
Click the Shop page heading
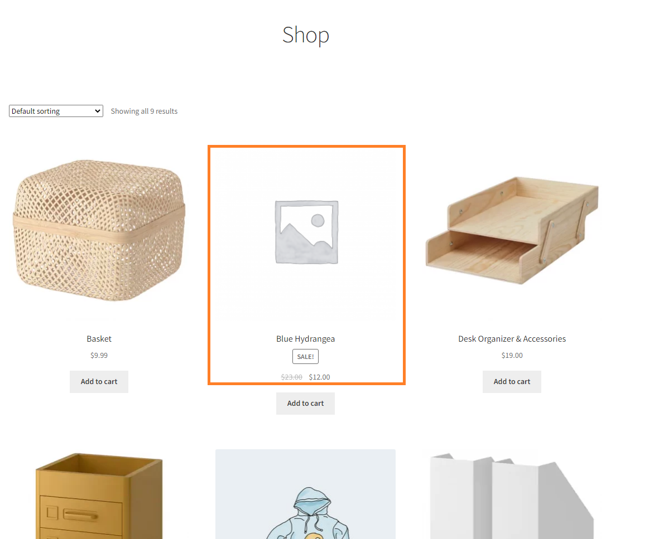pyautogui.click(x=306, y=35)
